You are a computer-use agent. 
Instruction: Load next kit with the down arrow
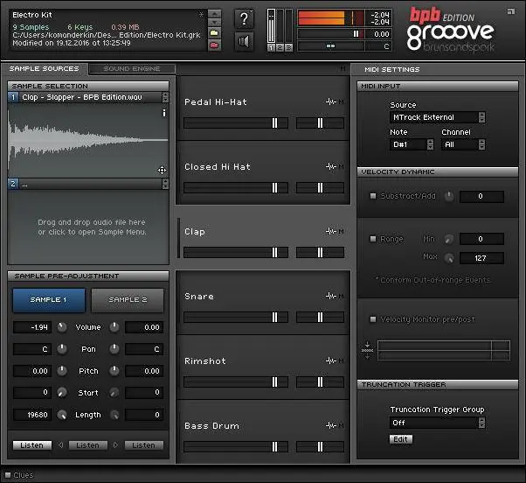coord(214,22)
